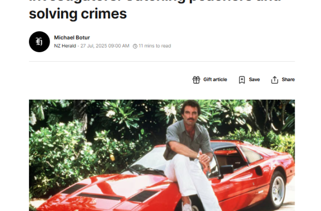Click the headline text solving crimes
The height and width of the screenshot is (211, 321).
coord(78,14)
